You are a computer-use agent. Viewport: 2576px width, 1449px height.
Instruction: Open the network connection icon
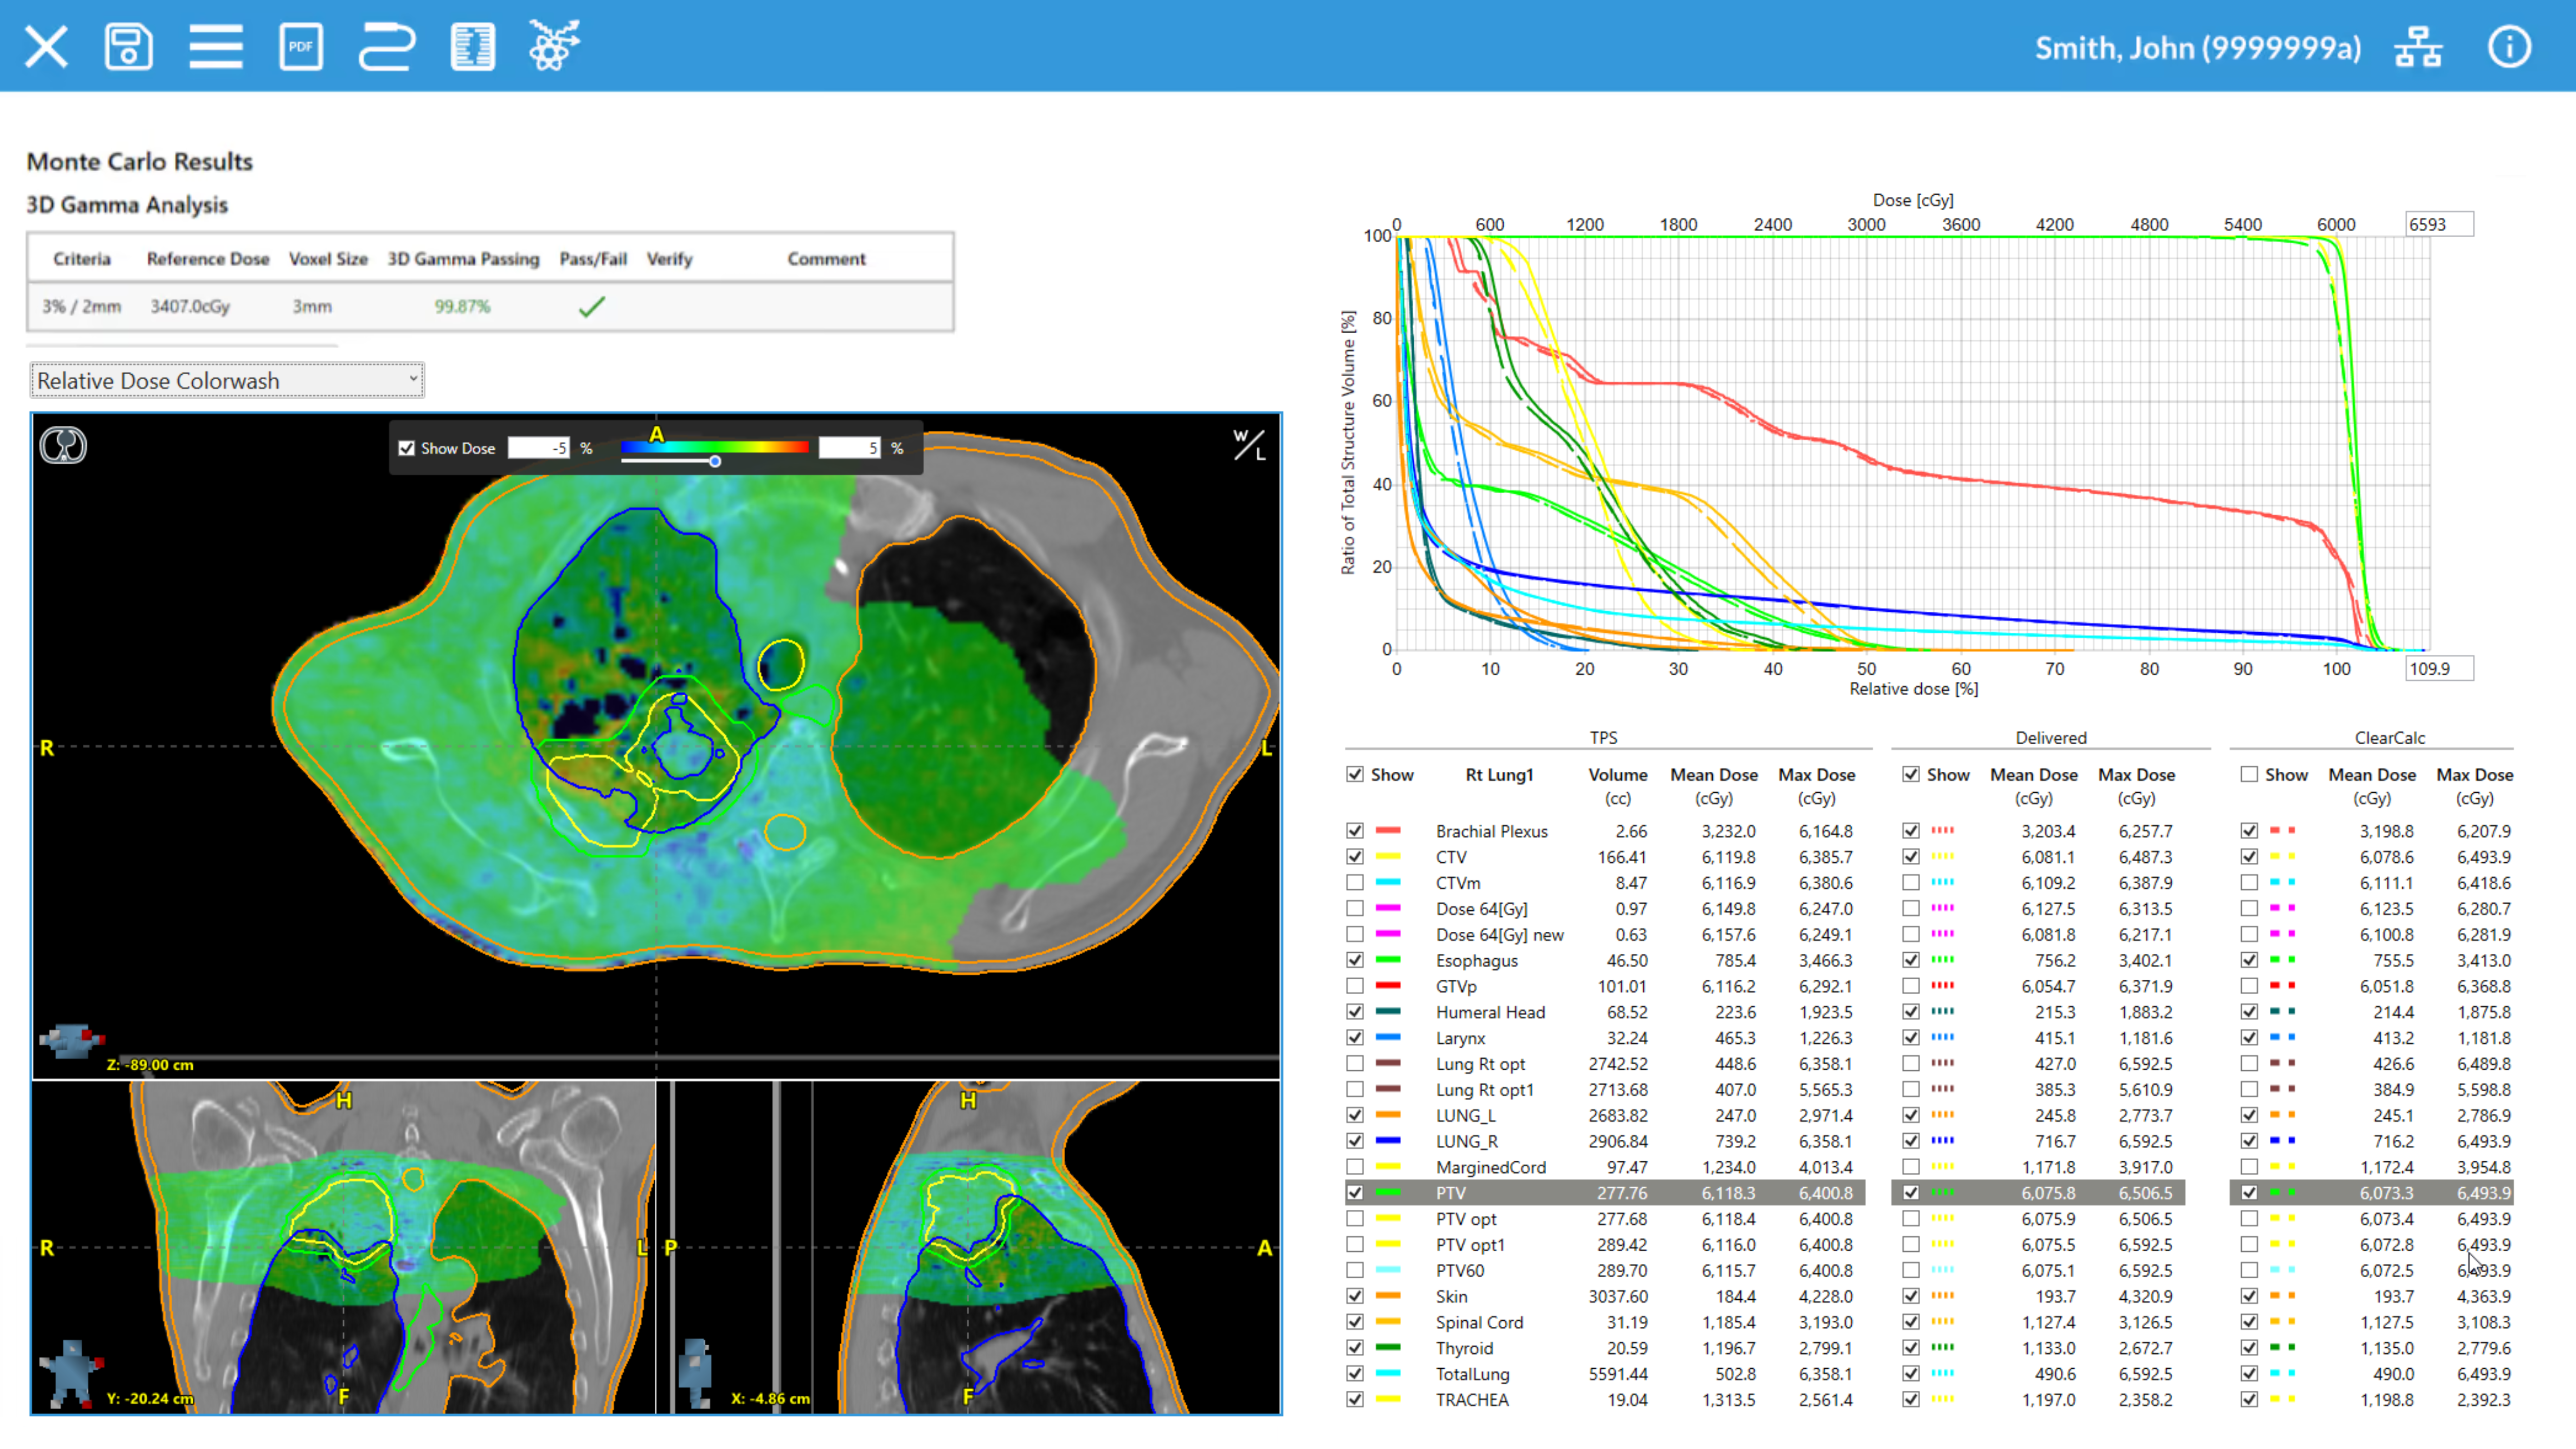pos(2418,47)
